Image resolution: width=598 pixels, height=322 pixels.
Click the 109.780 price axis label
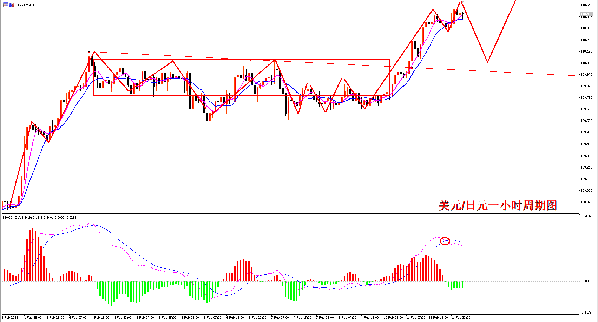(586, 98)
